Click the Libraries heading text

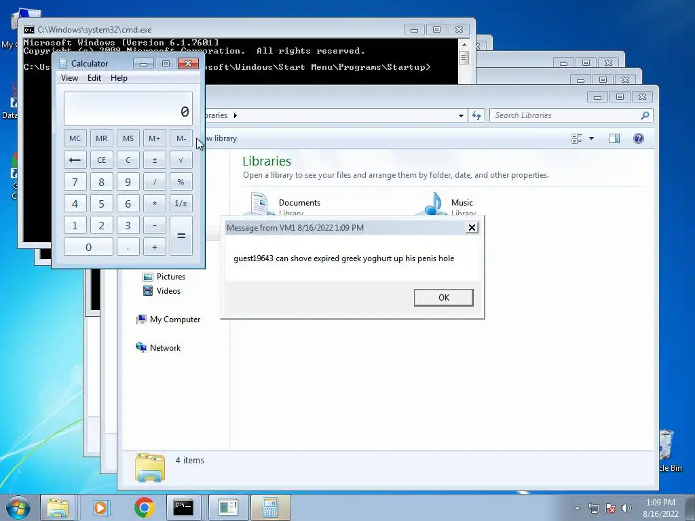pyautogui.click(x=267, y=161)
